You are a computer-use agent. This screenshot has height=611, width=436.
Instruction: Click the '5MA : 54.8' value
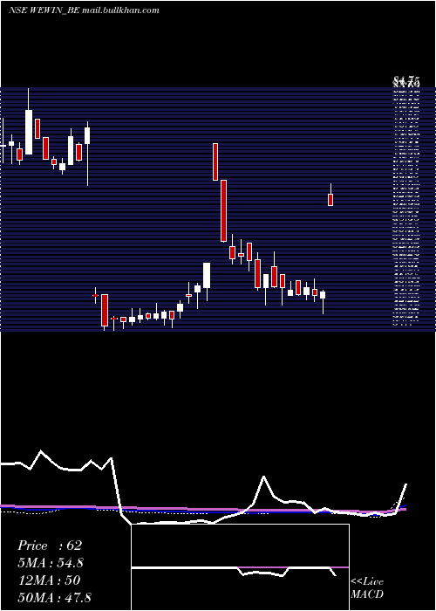[51, 563]
